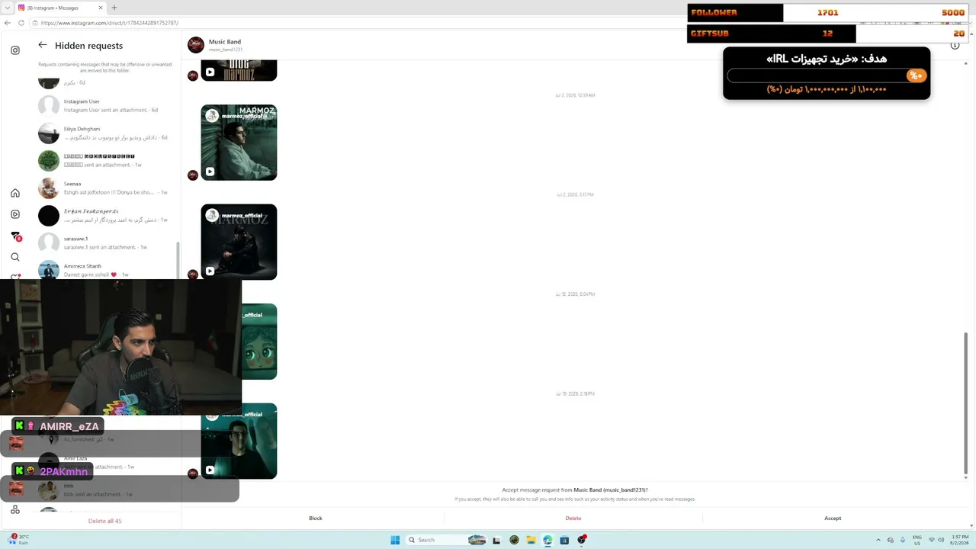
Task: Switch ENG US input language
Action: click(x=917, y=540)
